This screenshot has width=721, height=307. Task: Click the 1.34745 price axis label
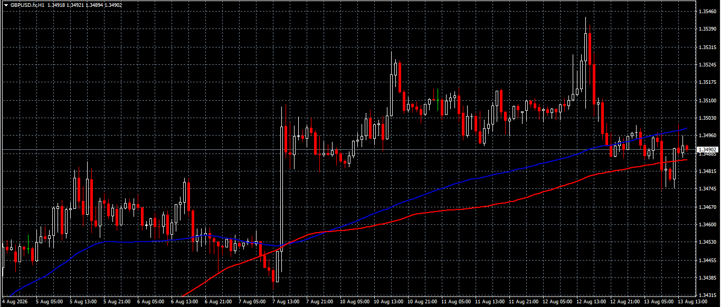[707, 189]
